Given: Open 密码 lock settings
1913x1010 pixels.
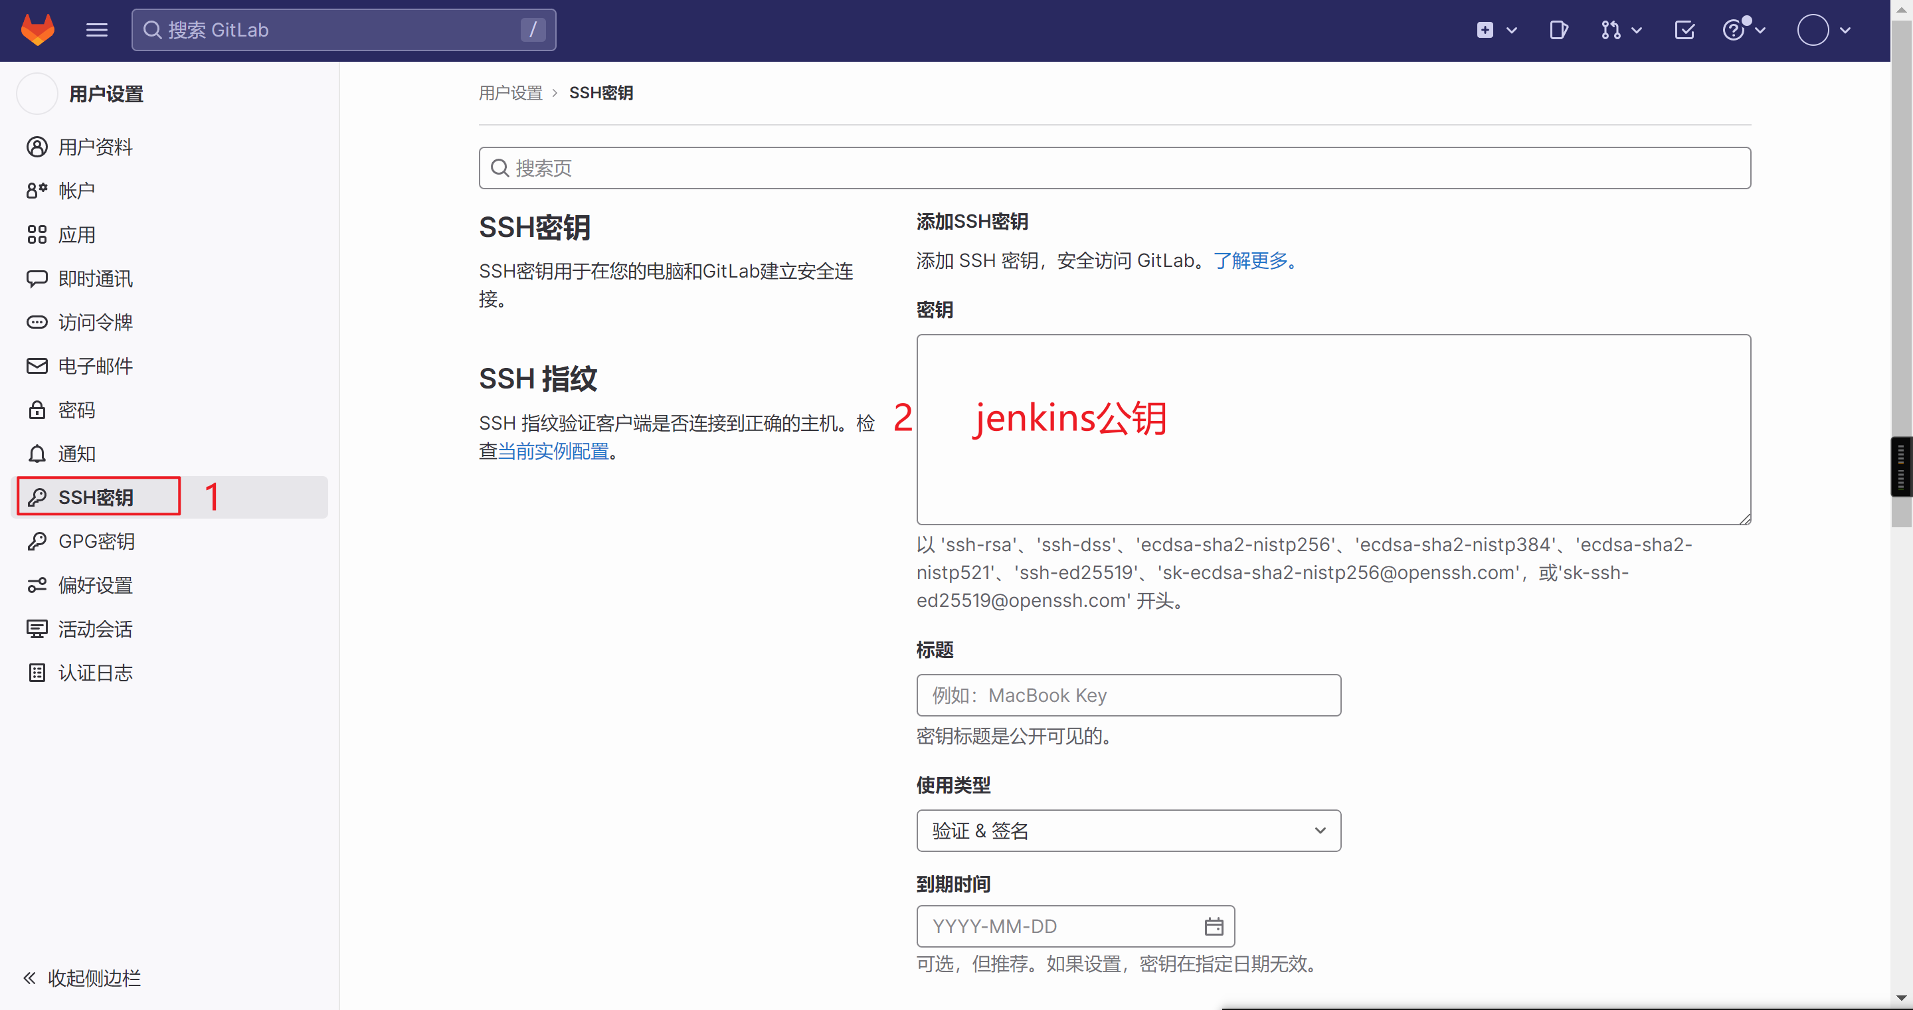Looking at the screenshot, I should [x=76, y=410].
